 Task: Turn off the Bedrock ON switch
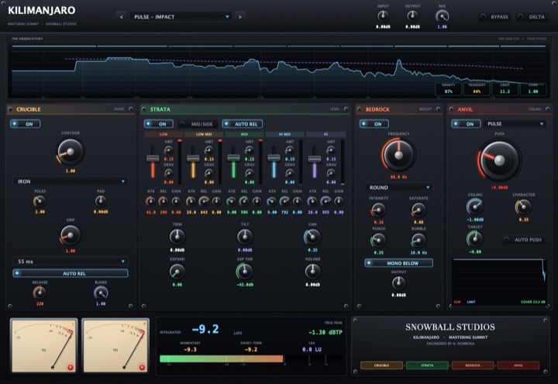click(374, 124)
